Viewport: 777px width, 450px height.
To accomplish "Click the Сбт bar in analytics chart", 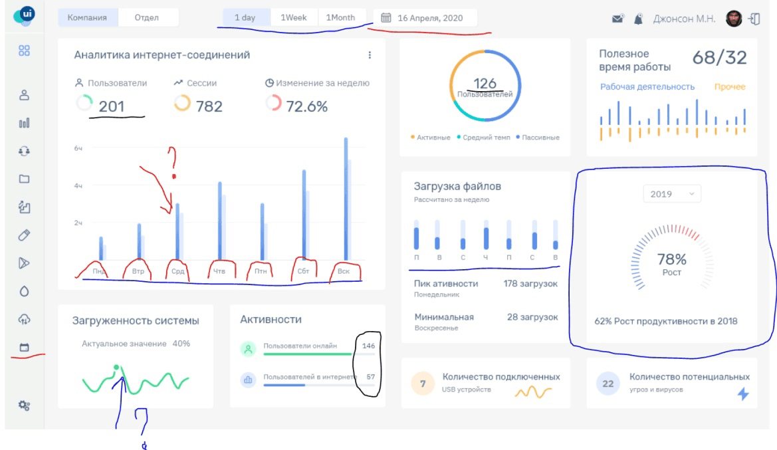I will [x=305, y=215].
